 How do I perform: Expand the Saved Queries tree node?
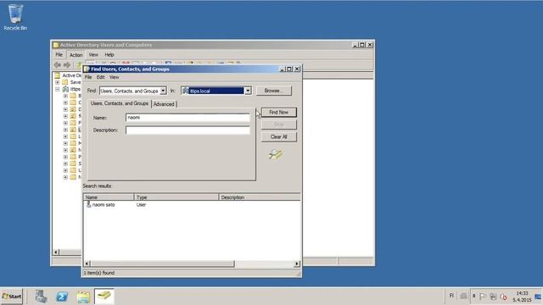click(x=58, y=82)
